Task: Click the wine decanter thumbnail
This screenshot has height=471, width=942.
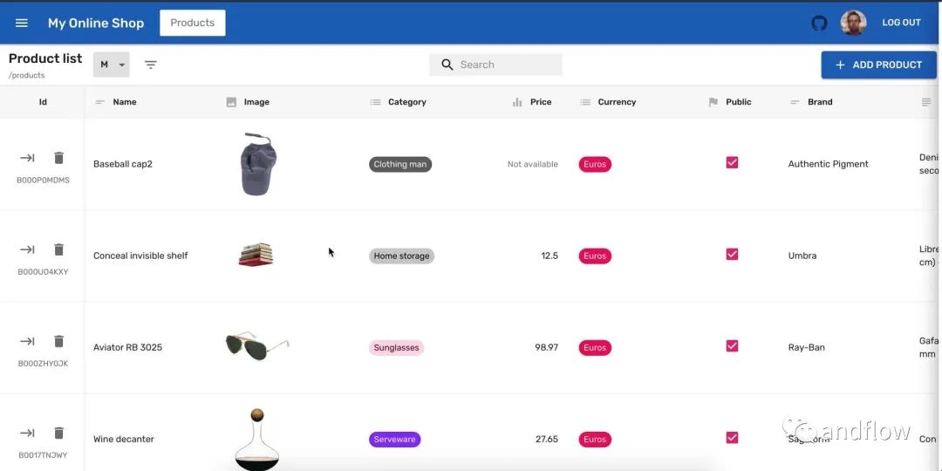Action: tap(257, 439)
